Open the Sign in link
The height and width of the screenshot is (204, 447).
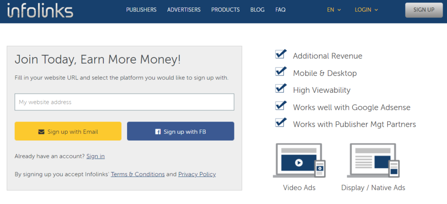(x=96, y=156)
